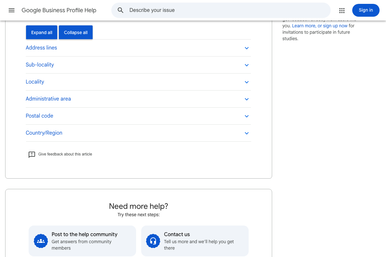Viewport: 386px width, 257px height.
Task: Focus the Describe your issue search field
Action: pyautogui.click(x=221, y=10)
